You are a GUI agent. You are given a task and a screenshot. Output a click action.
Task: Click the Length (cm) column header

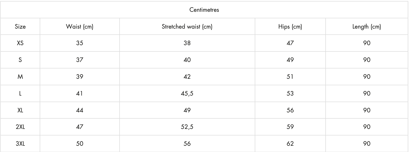pyautogui.click(x=367, y=27)
